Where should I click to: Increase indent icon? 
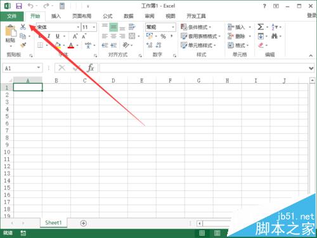113,45
